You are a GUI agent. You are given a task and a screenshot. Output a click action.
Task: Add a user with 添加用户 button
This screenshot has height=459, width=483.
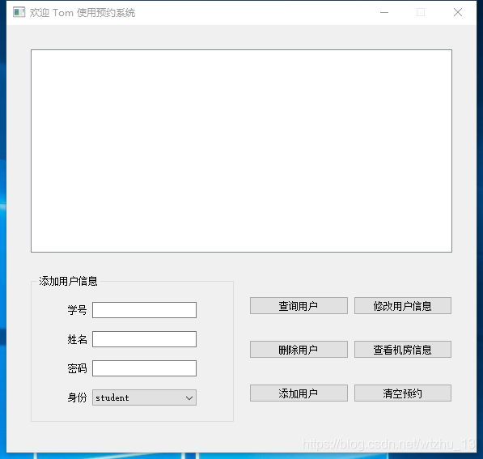[299, 393]
